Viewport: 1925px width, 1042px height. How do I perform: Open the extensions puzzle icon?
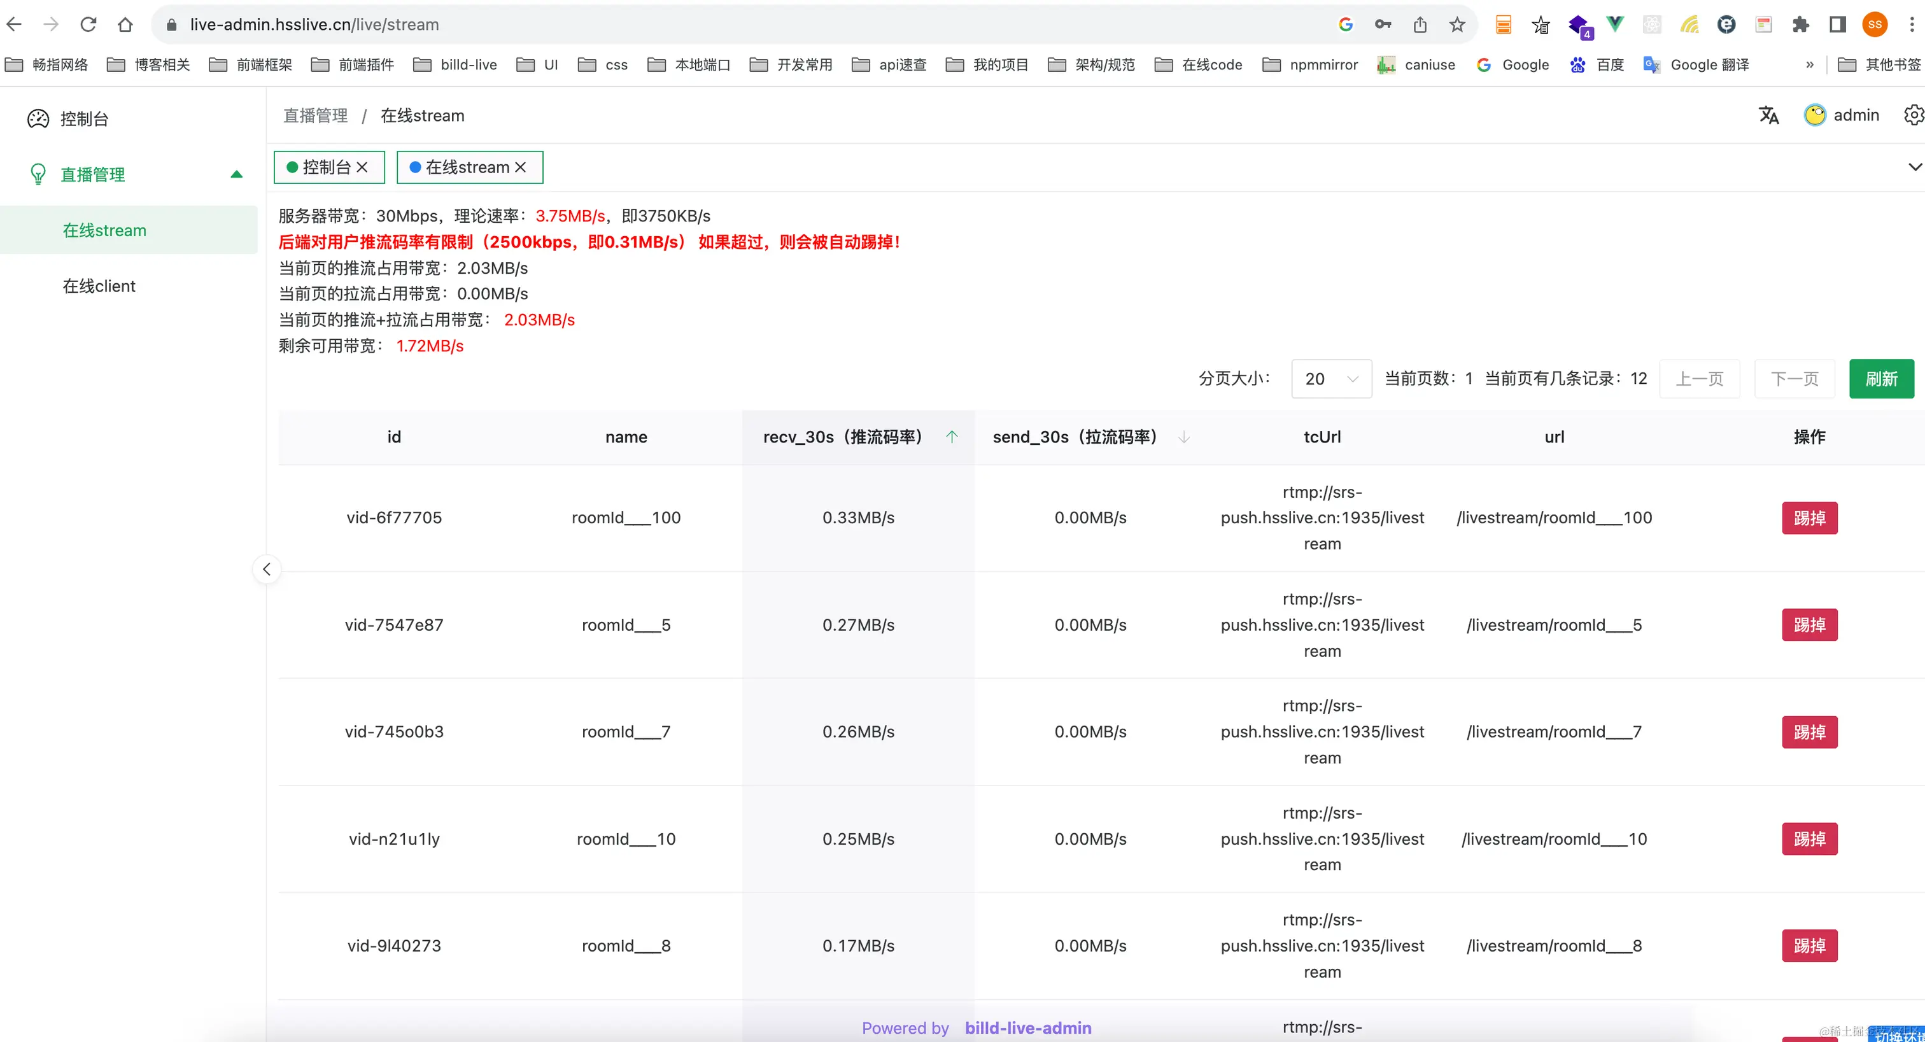point(1801,25)
